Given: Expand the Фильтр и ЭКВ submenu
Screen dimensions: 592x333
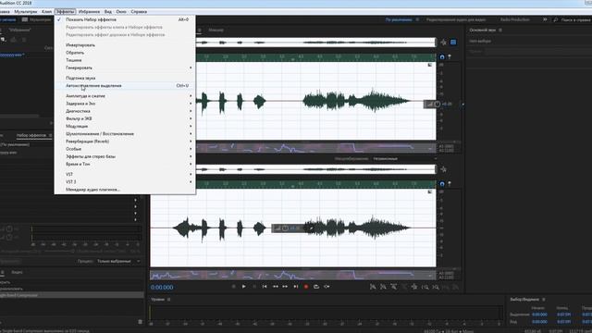Looking at the screenshot, I should tap(125, 118).
